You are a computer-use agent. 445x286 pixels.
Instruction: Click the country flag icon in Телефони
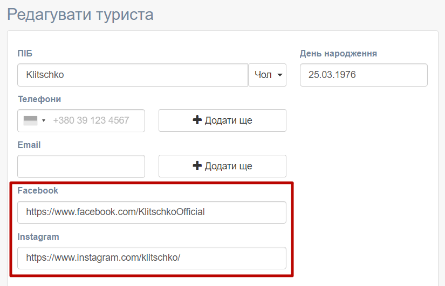31,120
